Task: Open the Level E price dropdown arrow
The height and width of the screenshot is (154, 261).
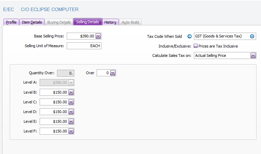Action: pos(71,121)
